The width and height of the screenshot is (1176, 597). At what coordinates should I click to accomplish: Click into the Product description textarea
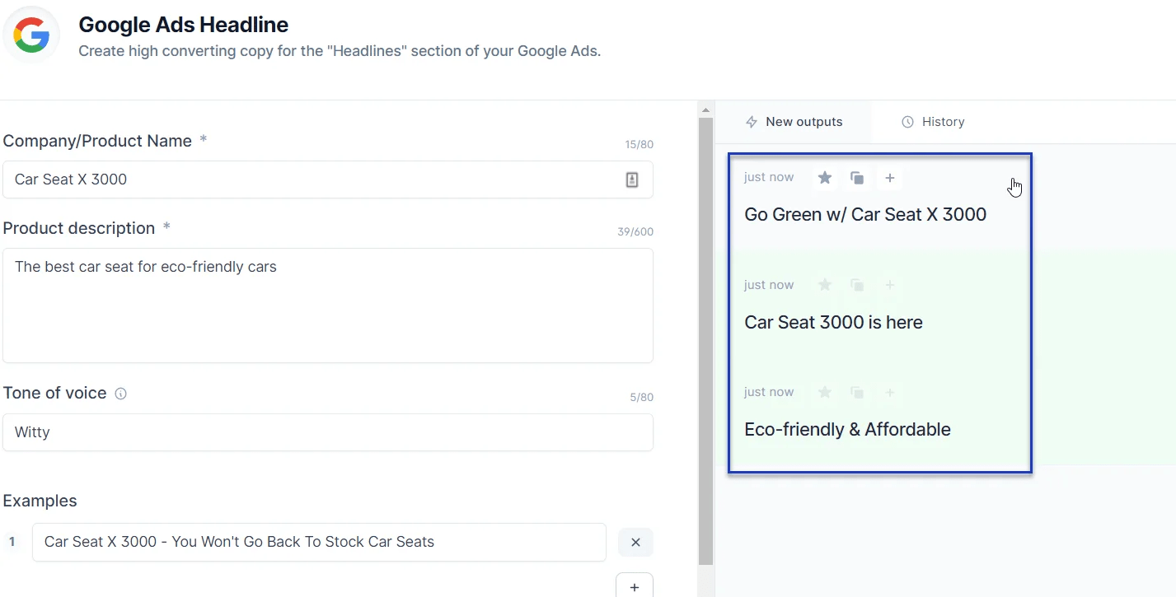coord(328,305)
